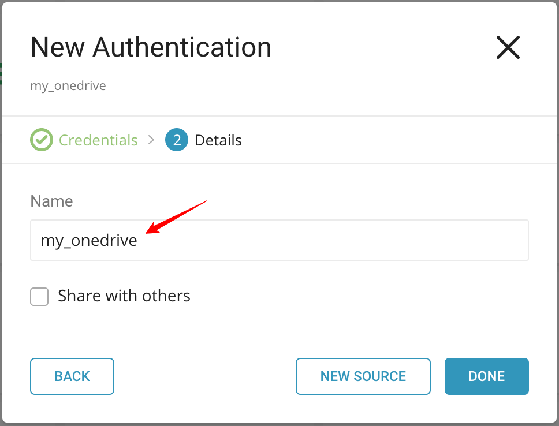
Task: Click the Name field label
Action: coord(51,201)
